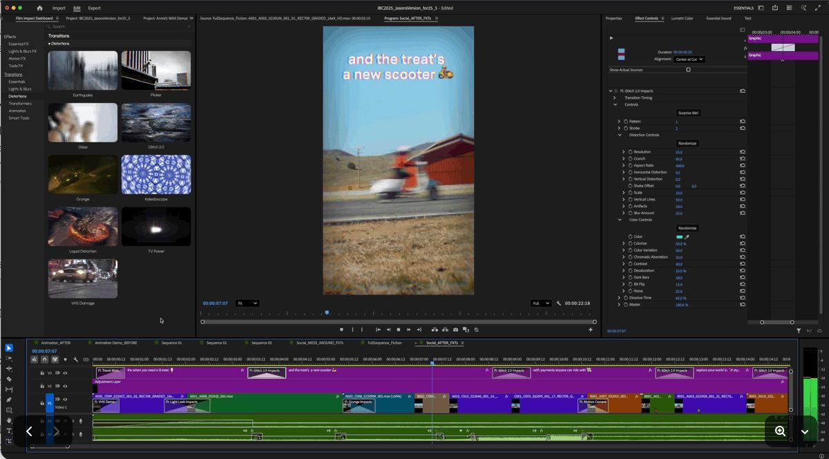The height and width of the screenshot is (459, 829).
Task: Mark Out point in Program monitor
Action: tap(361, 330)
